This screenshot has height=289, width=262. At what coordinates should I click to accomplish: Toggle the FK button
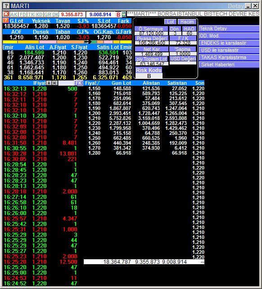(x=79, y=83)
